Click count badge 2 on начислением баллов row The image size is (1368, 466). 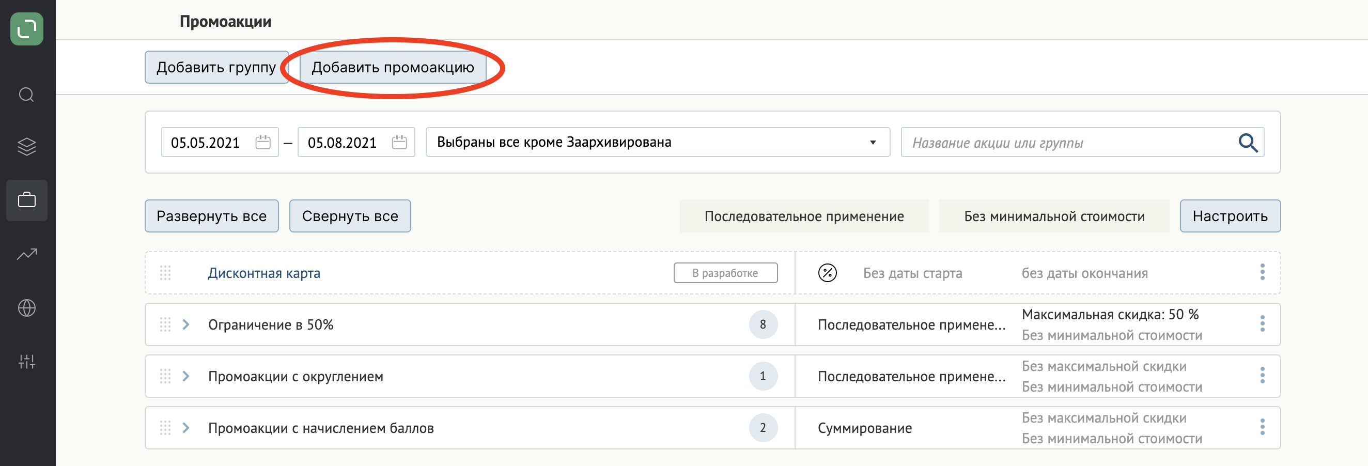[x=763, y=428]
